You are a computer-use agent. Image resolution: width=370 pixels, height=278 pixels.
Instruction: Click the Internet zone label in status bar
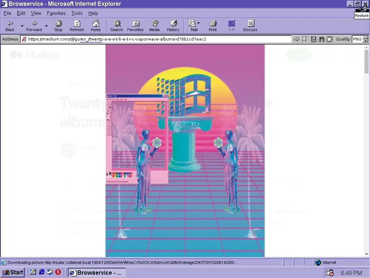click(330, 262)
